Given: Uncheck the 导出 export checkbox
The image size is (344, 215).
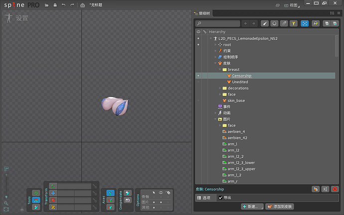Looking at the screenshot, I should point(220,198).
